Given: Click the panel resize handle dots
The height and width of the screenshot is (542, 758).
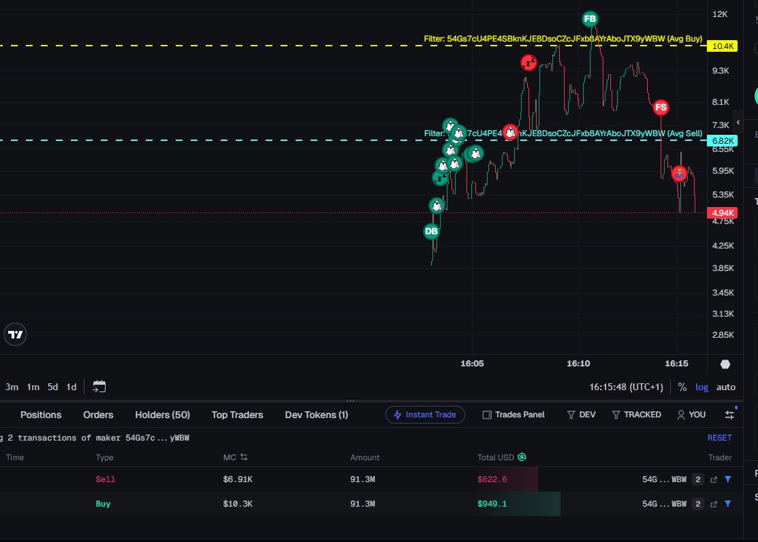Looking at the screenshot, I should (351, 401).
